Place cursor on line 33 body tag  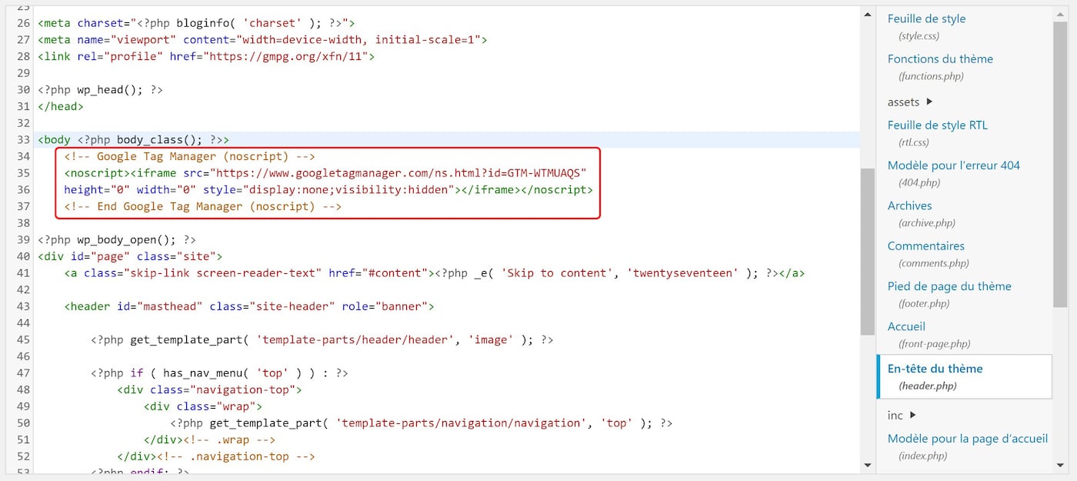tap(133, 140)
